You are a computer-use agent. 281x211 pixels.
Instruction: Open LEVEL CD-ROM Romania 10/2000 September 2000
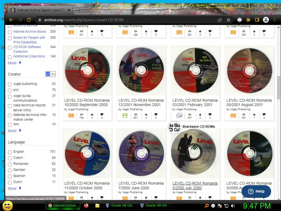pos(87,102)
